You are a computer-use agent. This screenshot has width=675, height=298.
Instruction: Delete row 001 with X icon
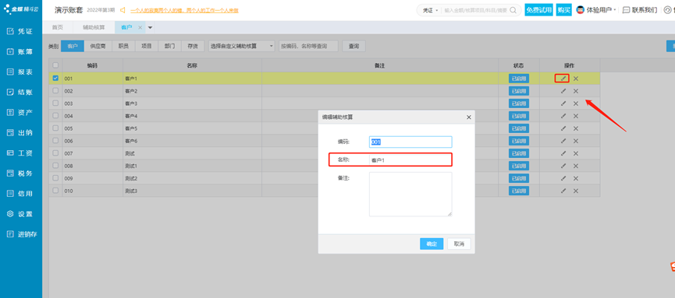(576, 79)
